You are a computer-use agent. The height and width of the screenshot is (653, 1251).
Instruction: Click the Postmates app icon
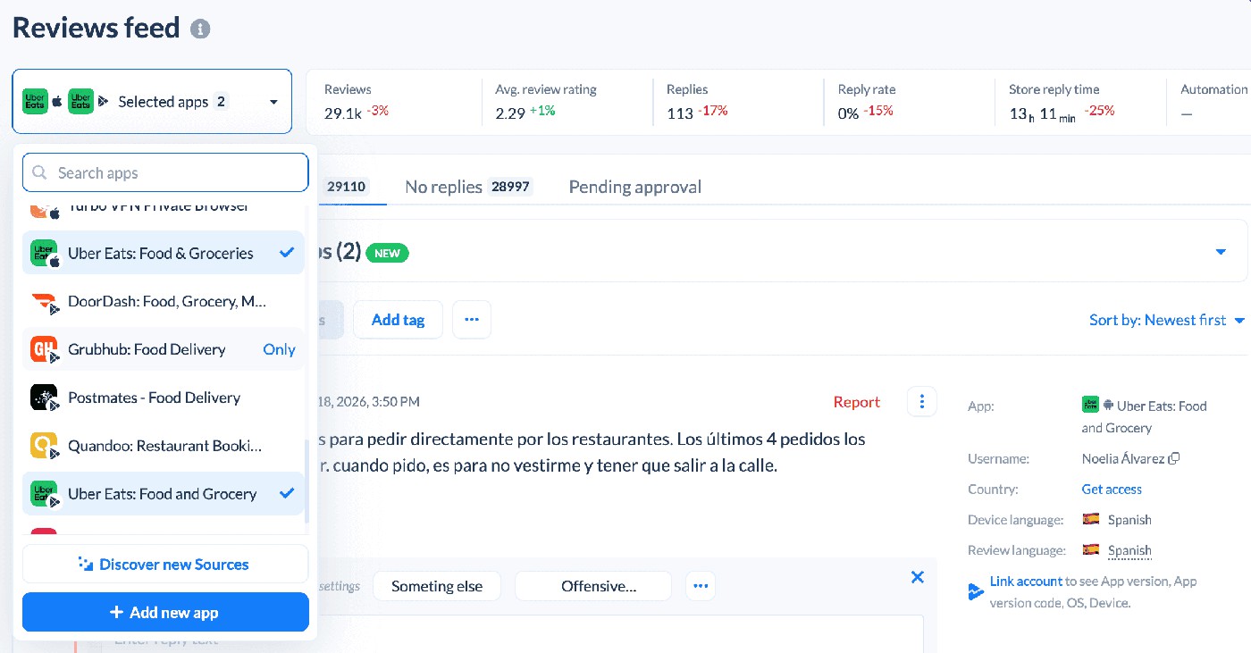(44, 398)
